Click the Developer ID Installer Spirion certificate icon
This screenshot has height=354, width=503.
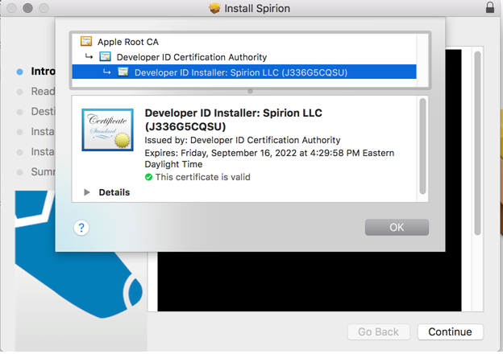pyautogui.click(x=123, y=72)
